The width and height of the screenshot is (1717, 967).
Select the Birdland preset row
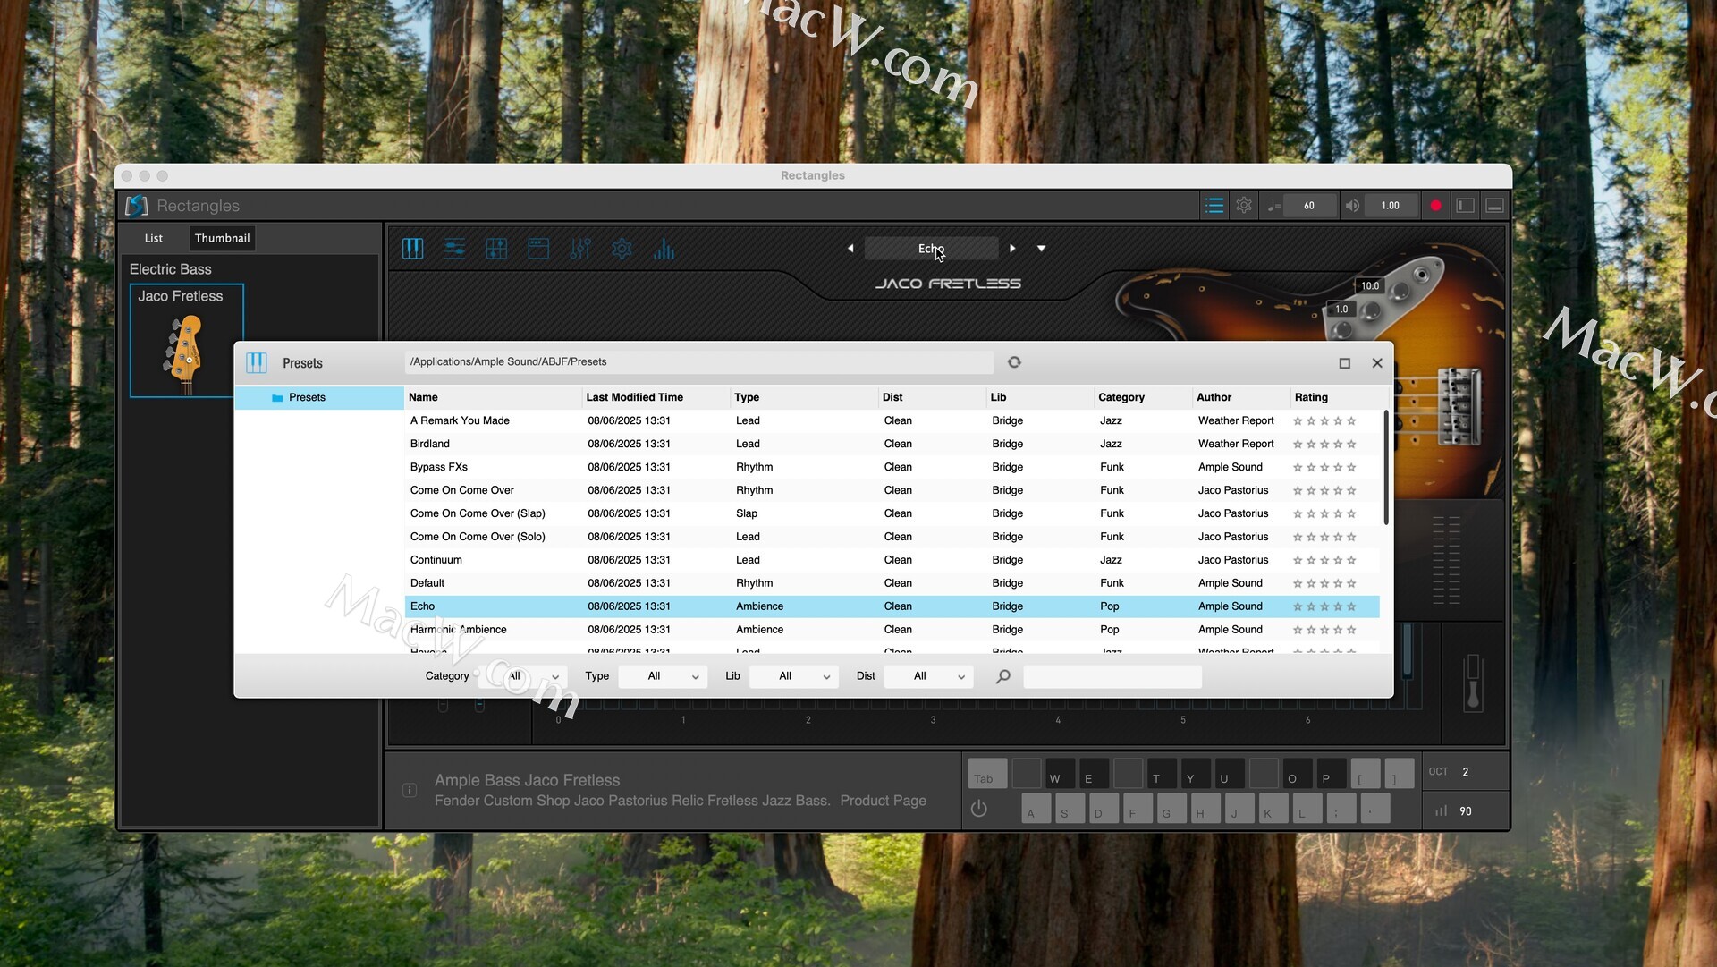click(x=892, y=444)
